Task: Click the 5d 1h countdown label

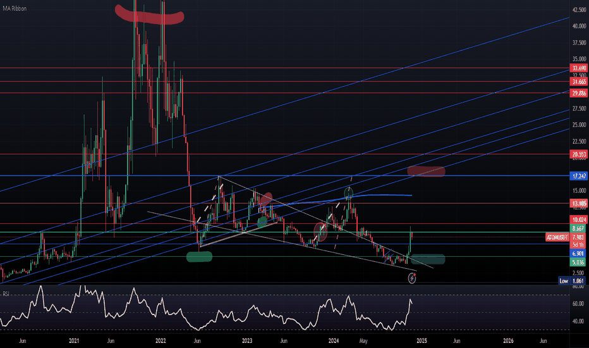Action: 578,245
